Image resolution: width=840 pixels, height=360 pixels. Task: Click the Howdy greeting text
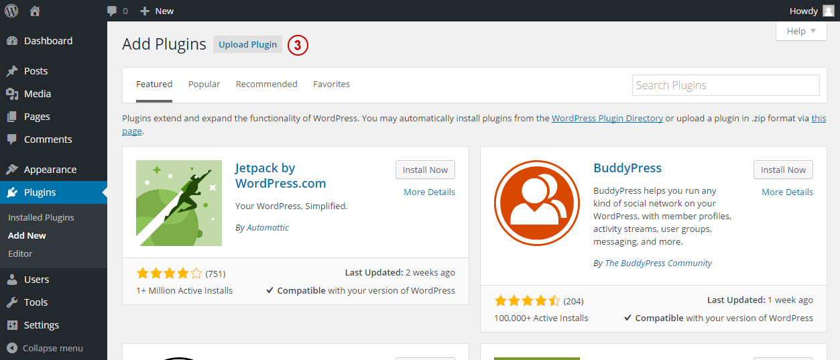[803, 11]
